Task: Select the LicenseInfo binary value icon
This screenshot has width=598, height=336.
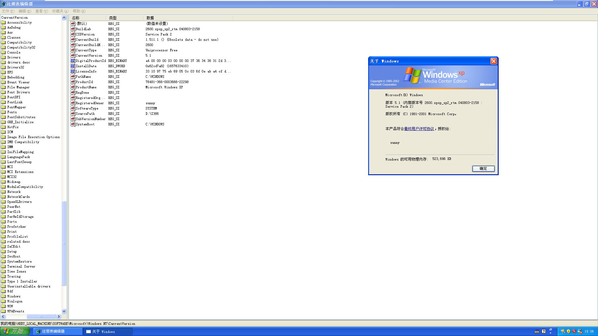Action: tap(73, 71)
